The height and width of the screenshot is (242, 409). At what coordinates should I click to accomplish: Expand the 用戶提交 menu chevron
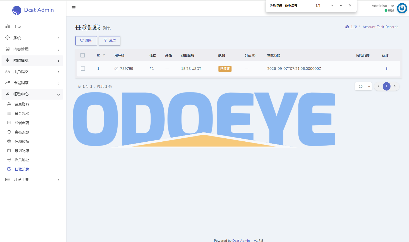coord(58,72)
